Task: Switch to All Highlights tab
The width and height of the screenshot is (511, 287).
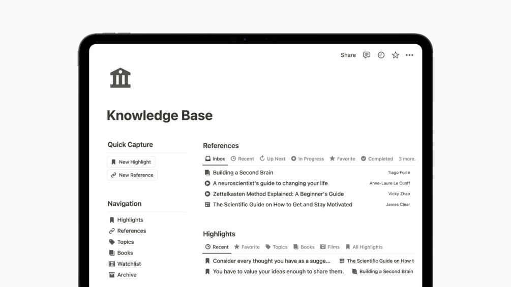Action: coord(364,247)
